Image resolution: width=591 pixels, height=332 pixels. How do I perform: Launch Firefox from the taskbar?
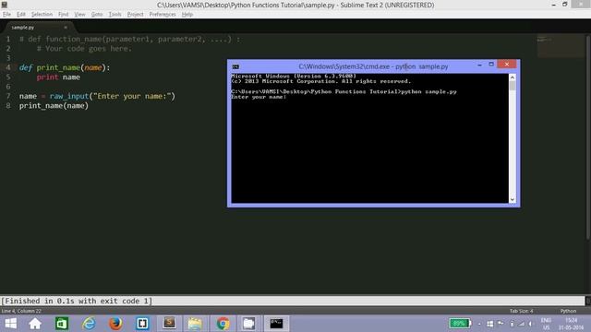pos(115,324)
